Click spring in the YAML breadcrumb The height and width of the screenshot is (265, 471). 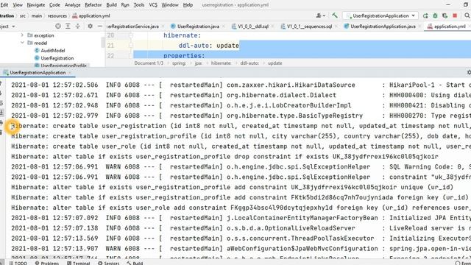(x=179, y=63)
